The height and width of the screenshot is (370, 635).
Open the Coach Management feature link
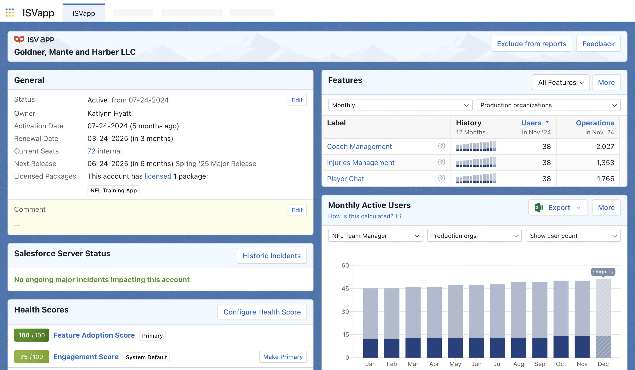click(359, 146)
